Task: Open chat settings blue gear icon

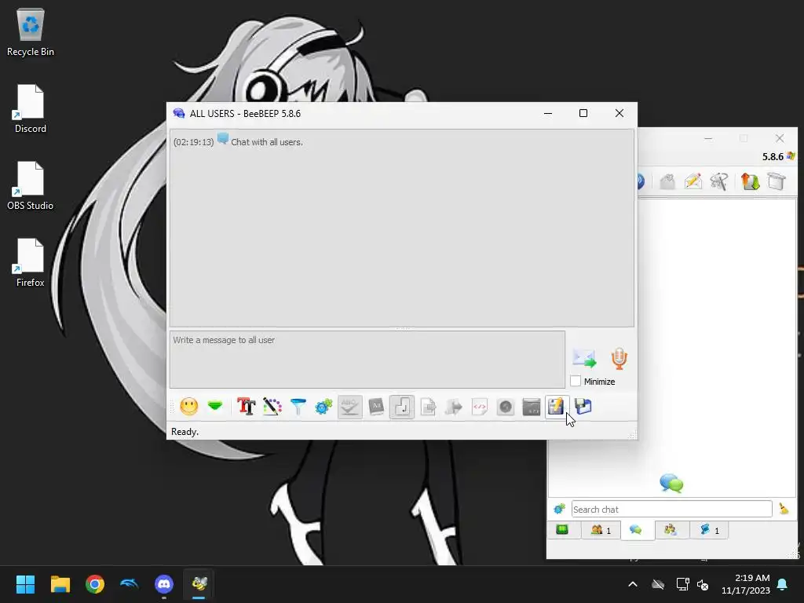Action: click(324, 407)
